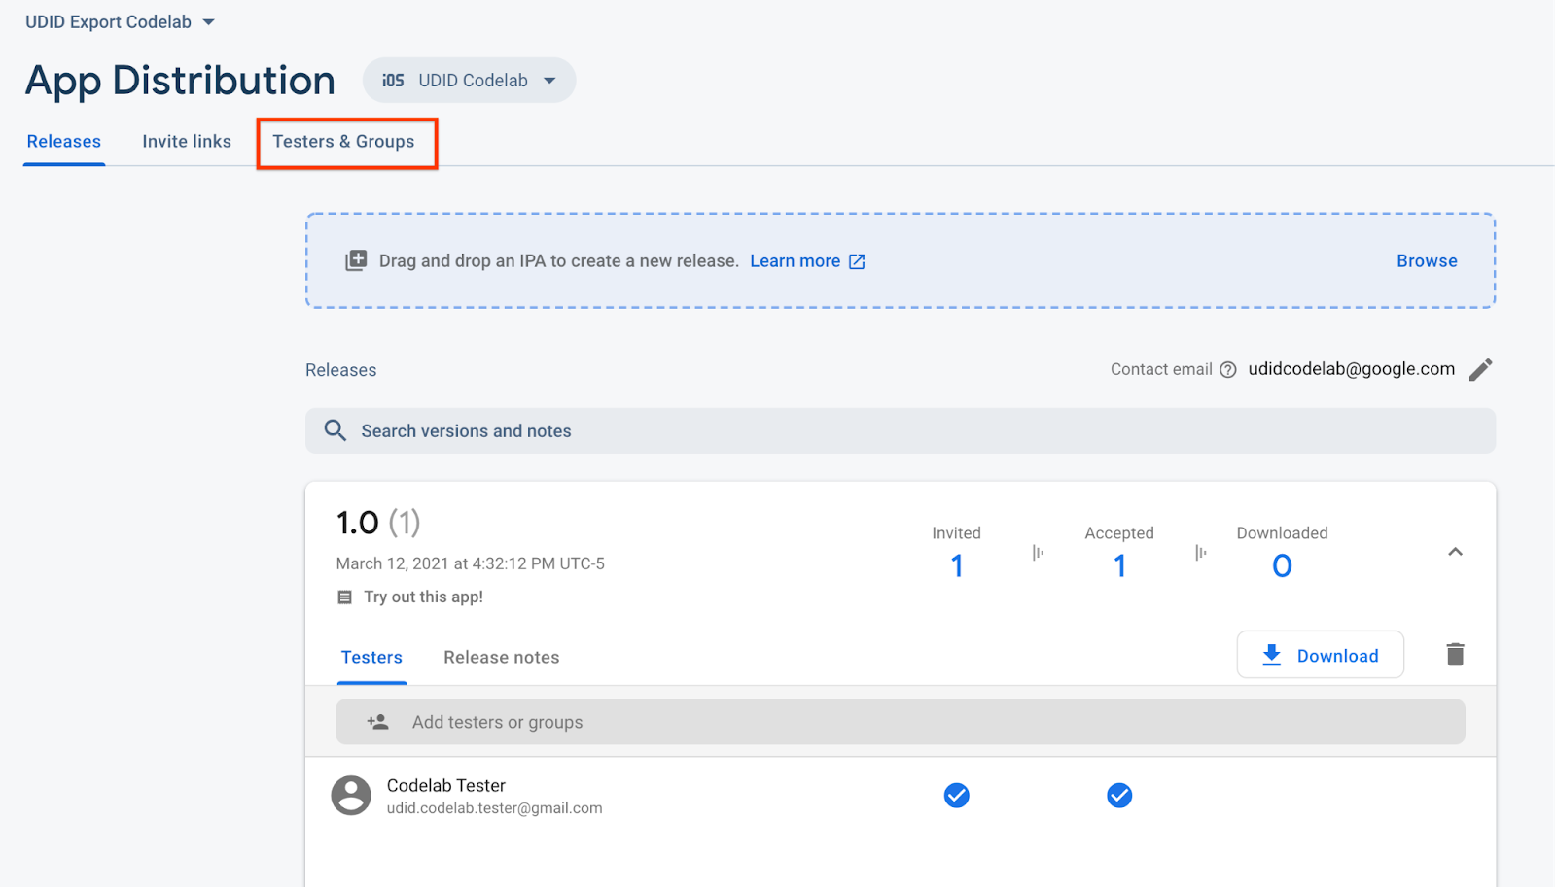
Task: Click the Add testers or groups field
Action: click(x=900, y=722)
